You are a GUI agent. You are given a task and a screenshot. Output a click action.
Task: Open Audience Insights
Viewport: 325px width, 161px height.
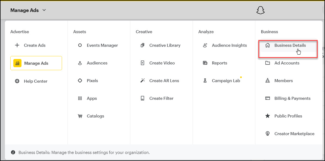click(229, 45)
